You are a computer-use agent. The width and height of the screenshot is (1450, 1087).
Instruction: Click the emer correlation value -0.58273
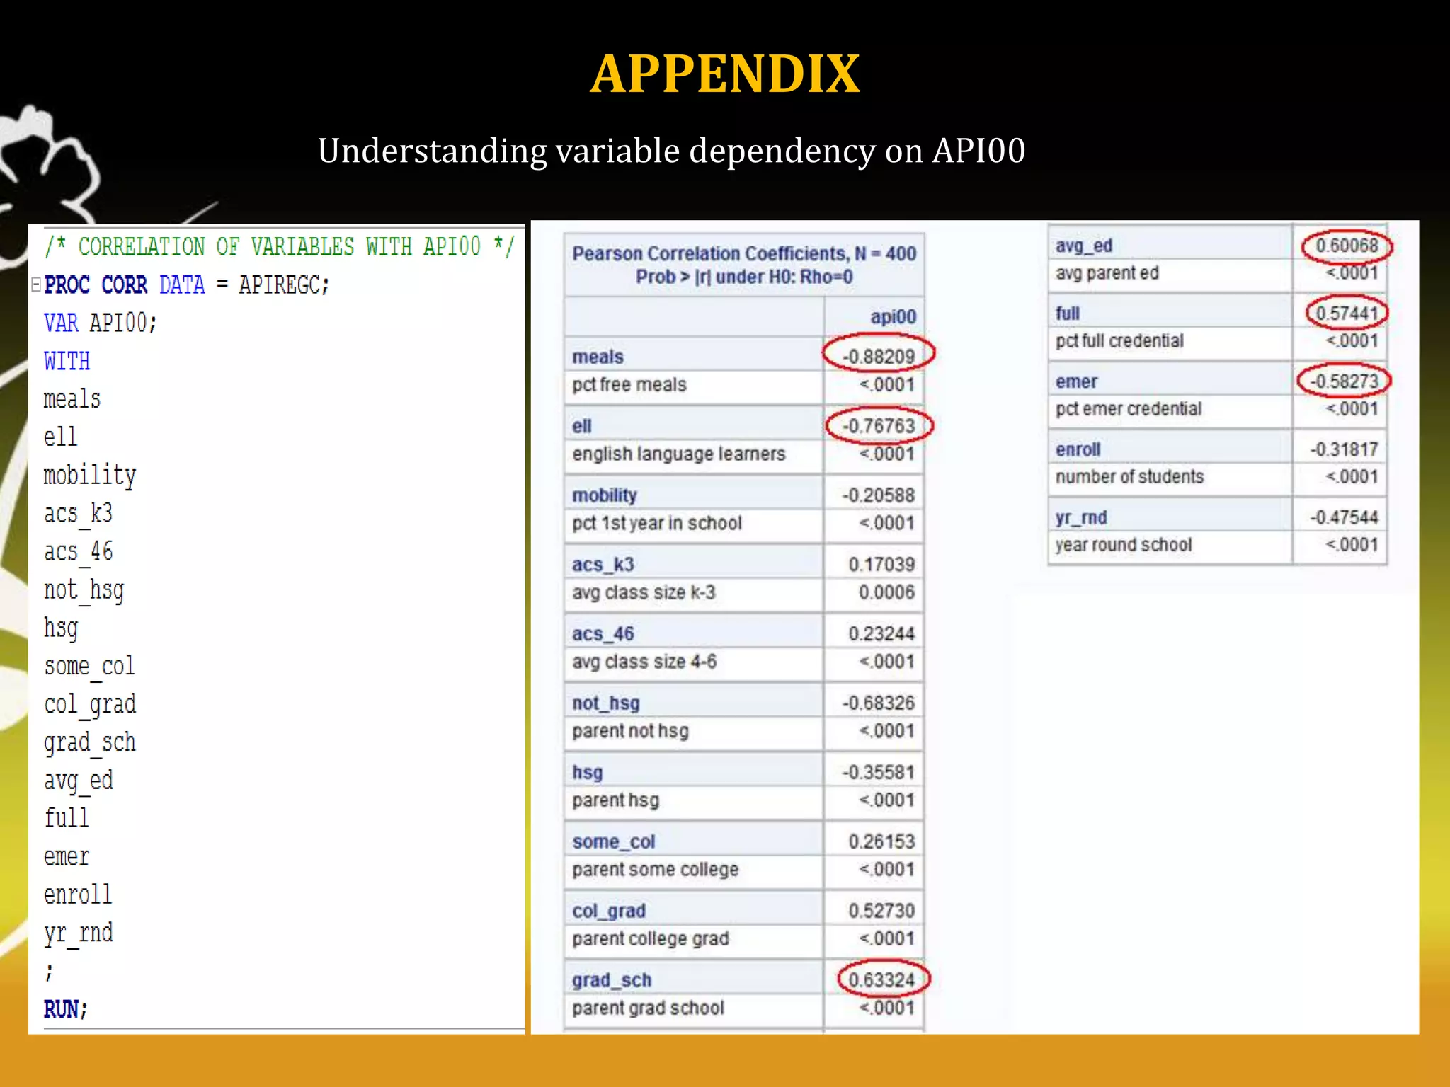pos(1344,381)
